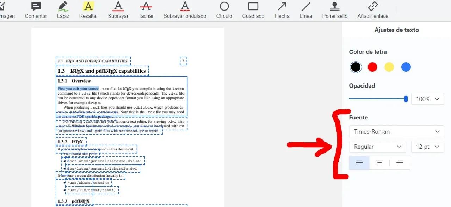
Task: Click the Tachar strikethrough tool
Action: 146,10
